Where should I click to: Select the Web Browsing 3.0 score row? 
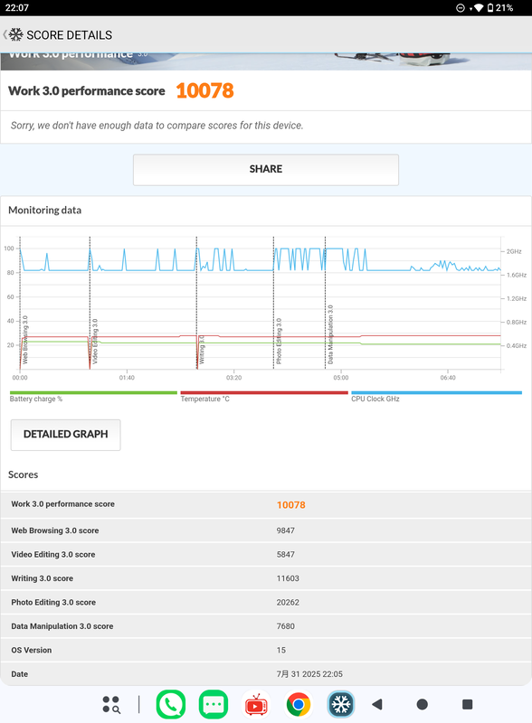[266, 531]
